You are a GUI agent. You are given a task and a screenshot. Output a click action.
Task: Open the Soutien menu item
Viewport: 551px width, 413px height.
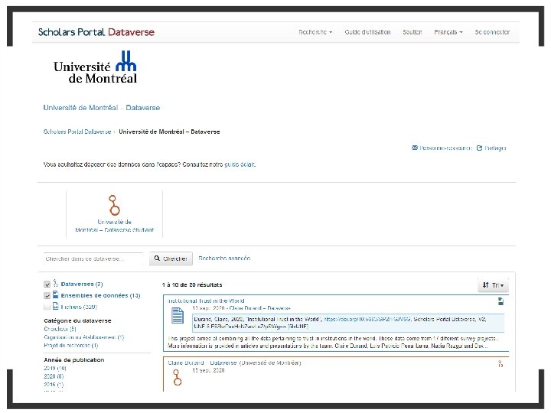[x=412, y=32]
